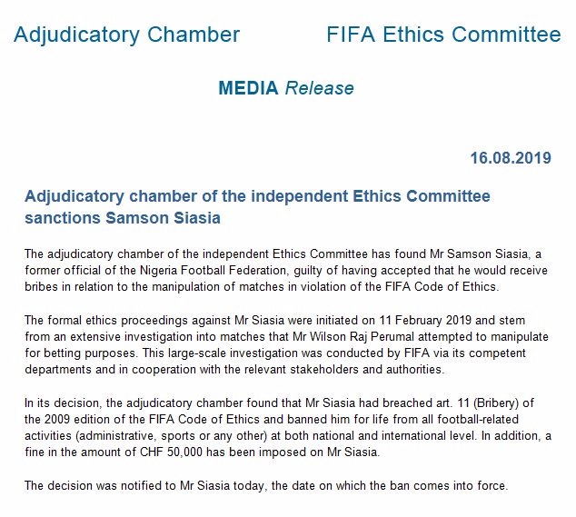Click 'FIFA Code of Ethics.' ending first paragraph
Image resolution: width=576 pixels, height=517 pixels.
click(x=442, y=286)
